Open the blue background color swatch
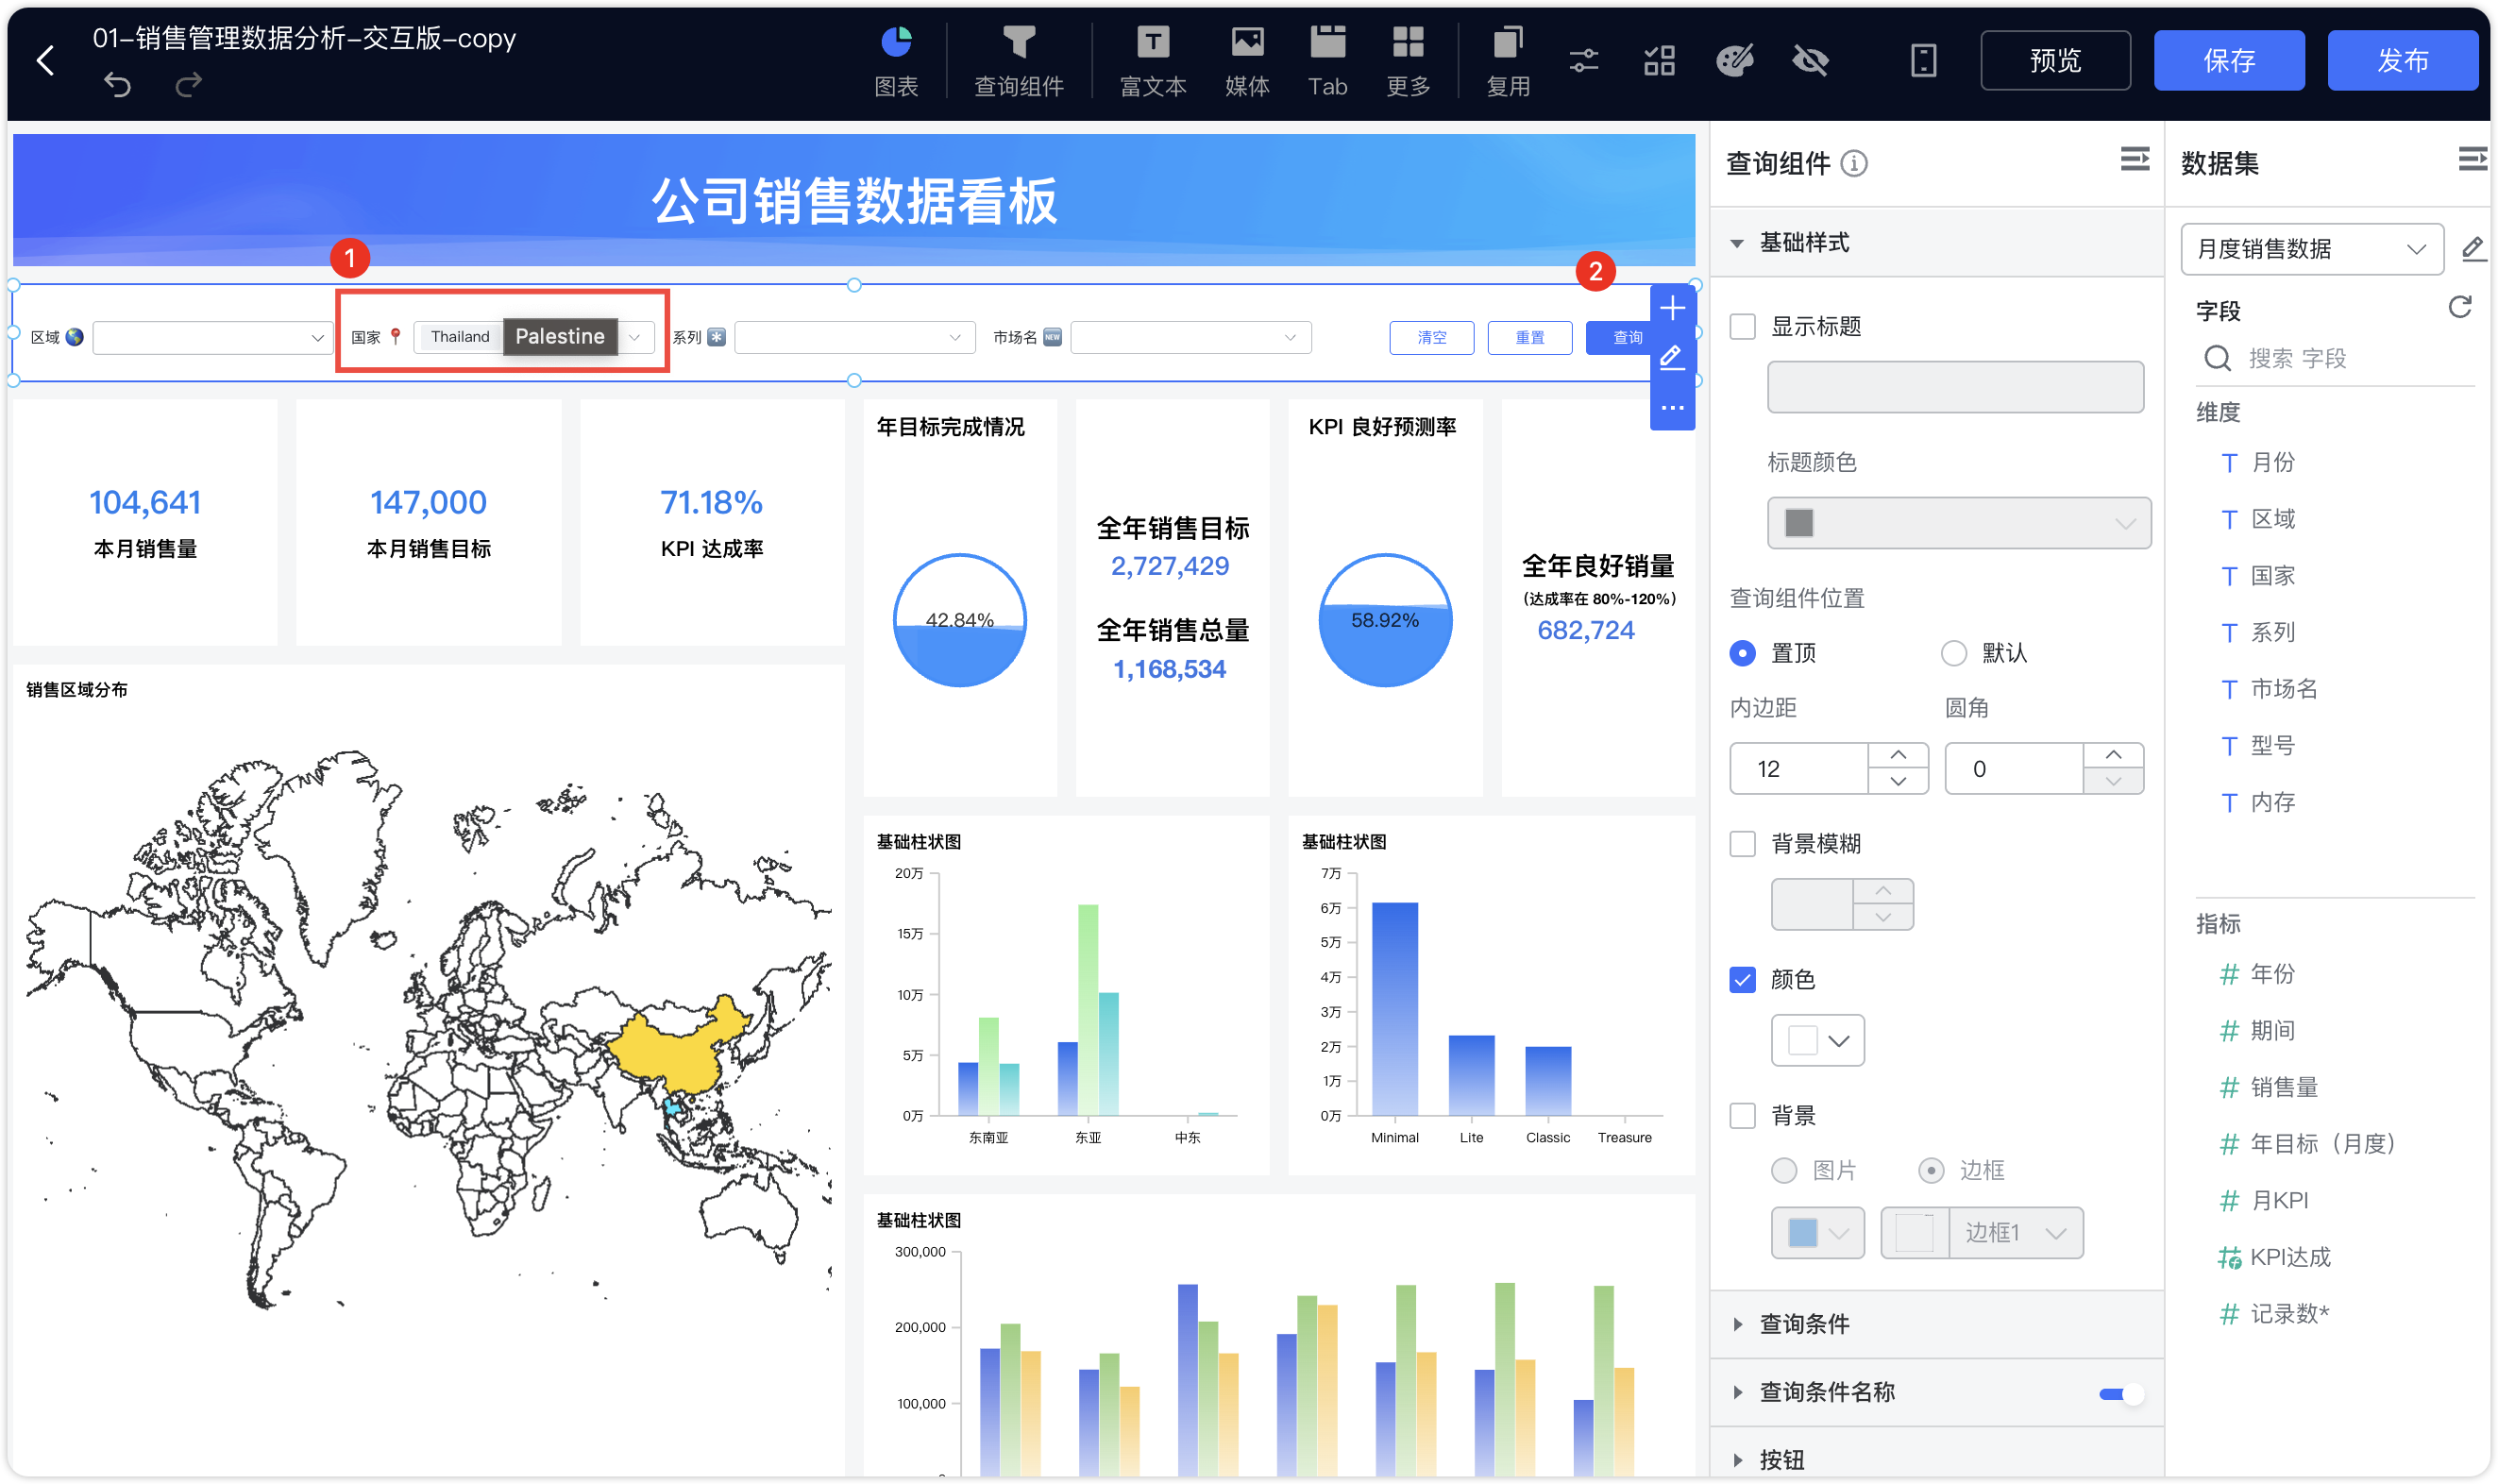This screenshot has height=1484, width=2498. (1817, 1233)
